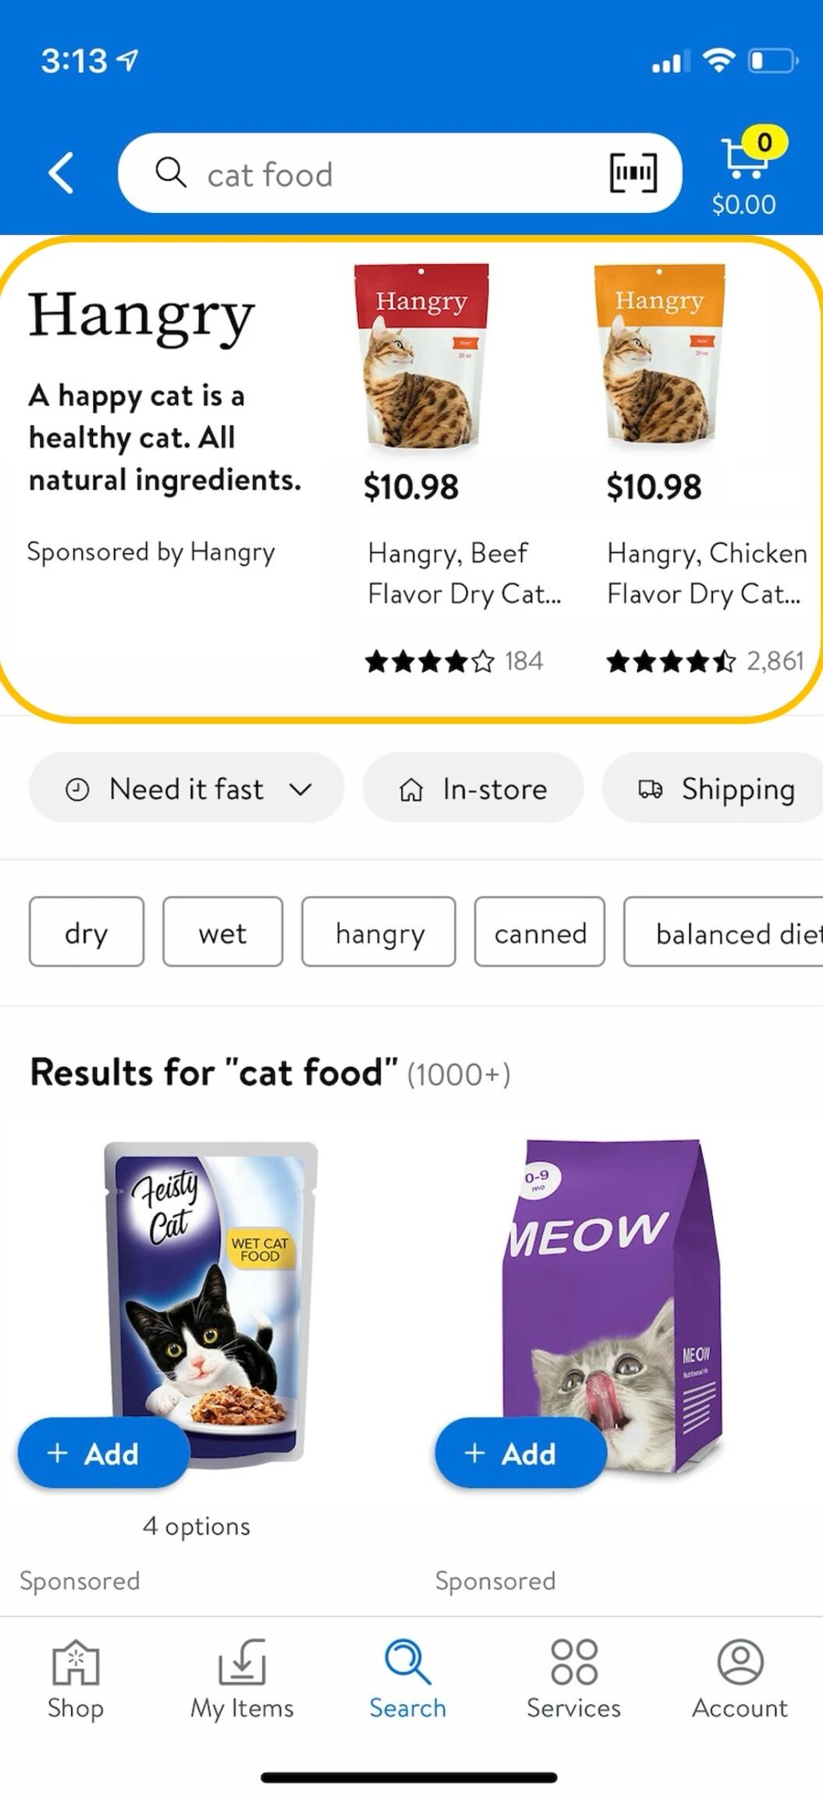Open the barcode scanner
823x1801 pixels.
(633, 173)
